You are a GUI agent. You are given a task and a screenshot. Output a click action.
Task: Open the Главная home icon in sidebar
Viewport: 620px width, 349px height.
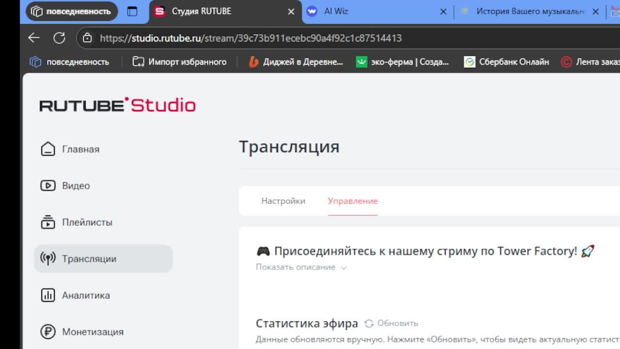click(x=48, y=149)
